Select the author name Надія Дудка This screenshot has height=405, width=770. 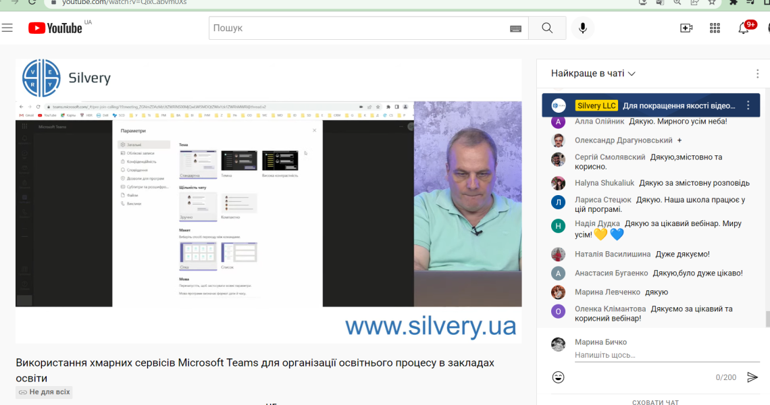coord(597,223)
